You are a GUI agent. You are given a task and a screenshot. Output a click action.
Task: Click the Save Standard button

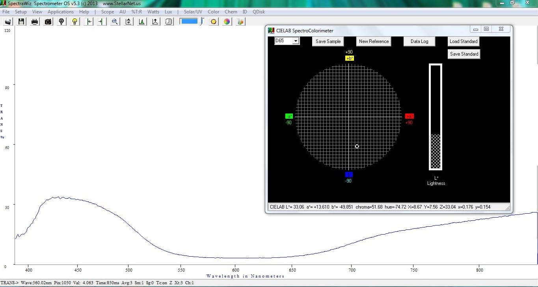pos(464,54)
